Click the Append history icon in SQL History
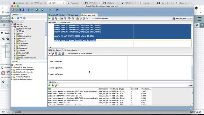Viewport: 204px width, 115px height. (x=49, y=85)
